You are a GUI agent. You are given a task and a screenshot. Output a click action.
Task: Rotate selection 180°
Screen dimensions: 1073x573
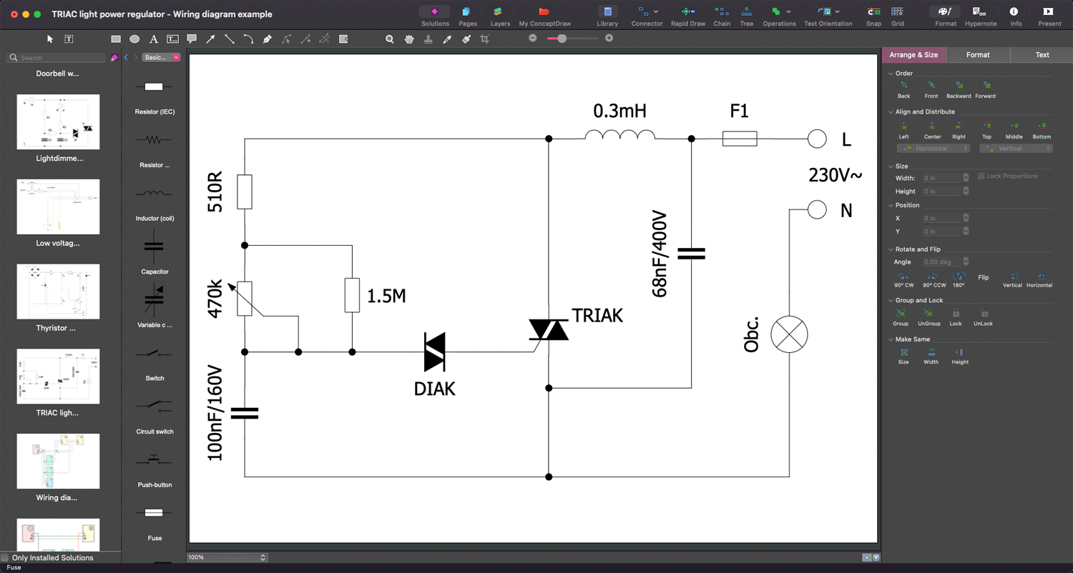[x=959, y=279]
